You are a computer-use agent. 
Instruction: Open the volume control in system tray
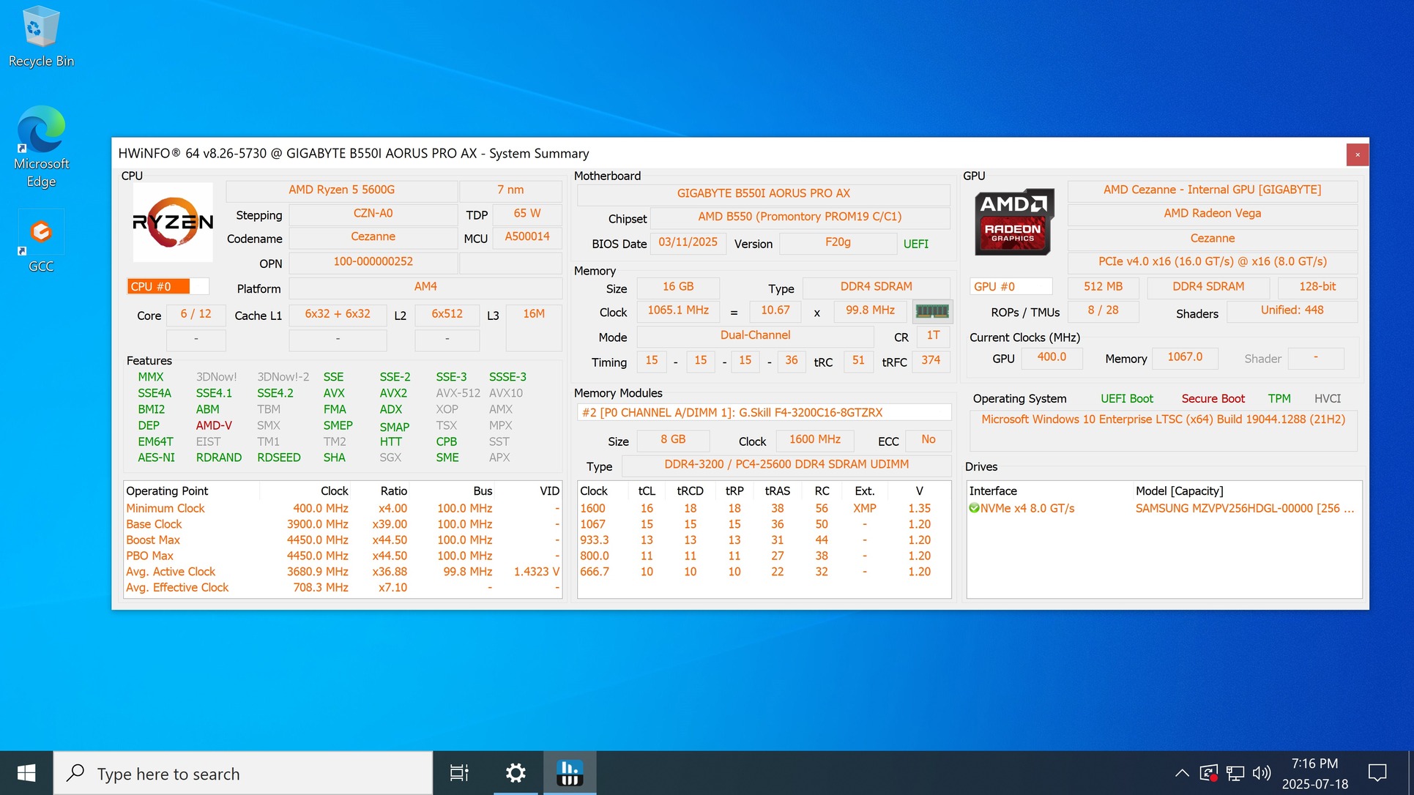point(1262,772)
